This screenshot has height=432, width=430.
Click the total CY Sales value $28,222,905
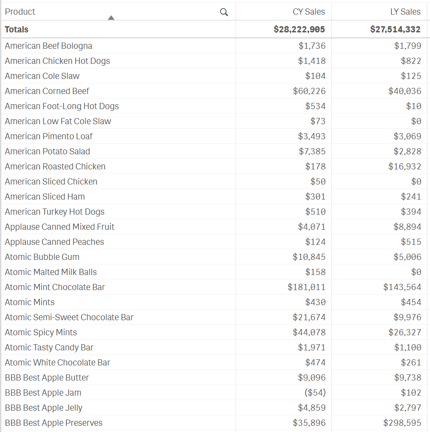point(299,30)
